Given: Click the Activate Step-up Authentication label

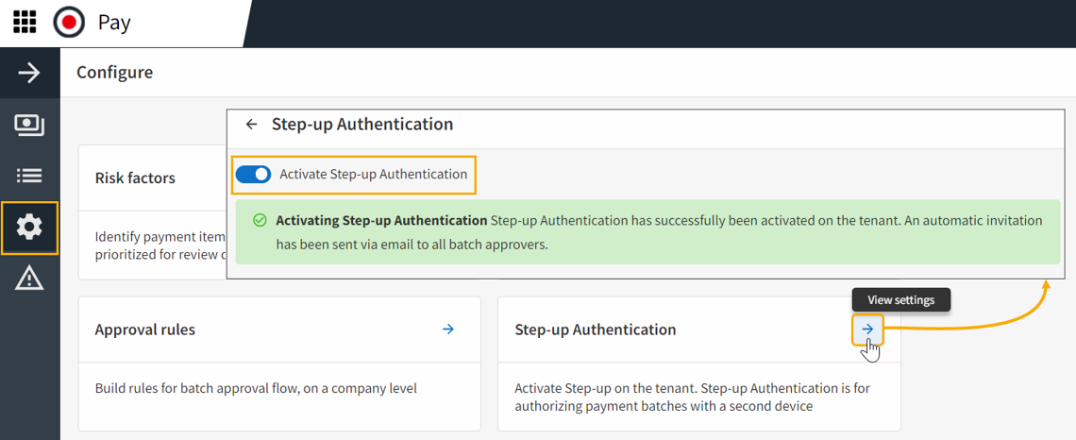Looking at the screenshot, I should [373, 175].
